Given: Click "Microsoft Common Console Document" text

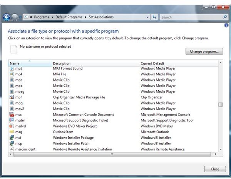Looking at the screenshot, I should point(83,114).
